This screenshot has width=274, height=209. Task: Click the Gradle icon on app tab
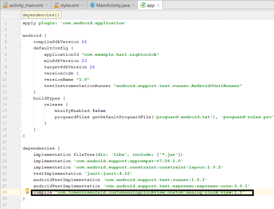143,5
